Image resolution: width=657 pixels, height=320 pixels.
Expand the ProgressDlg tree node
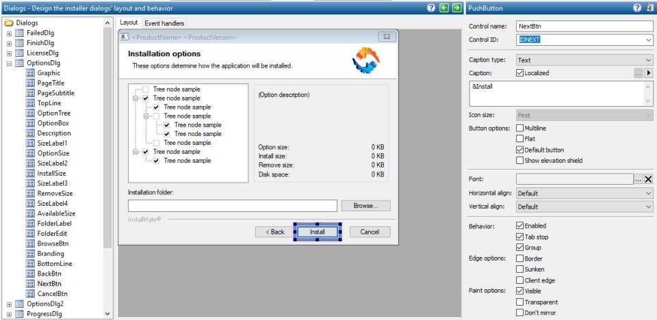9,314
